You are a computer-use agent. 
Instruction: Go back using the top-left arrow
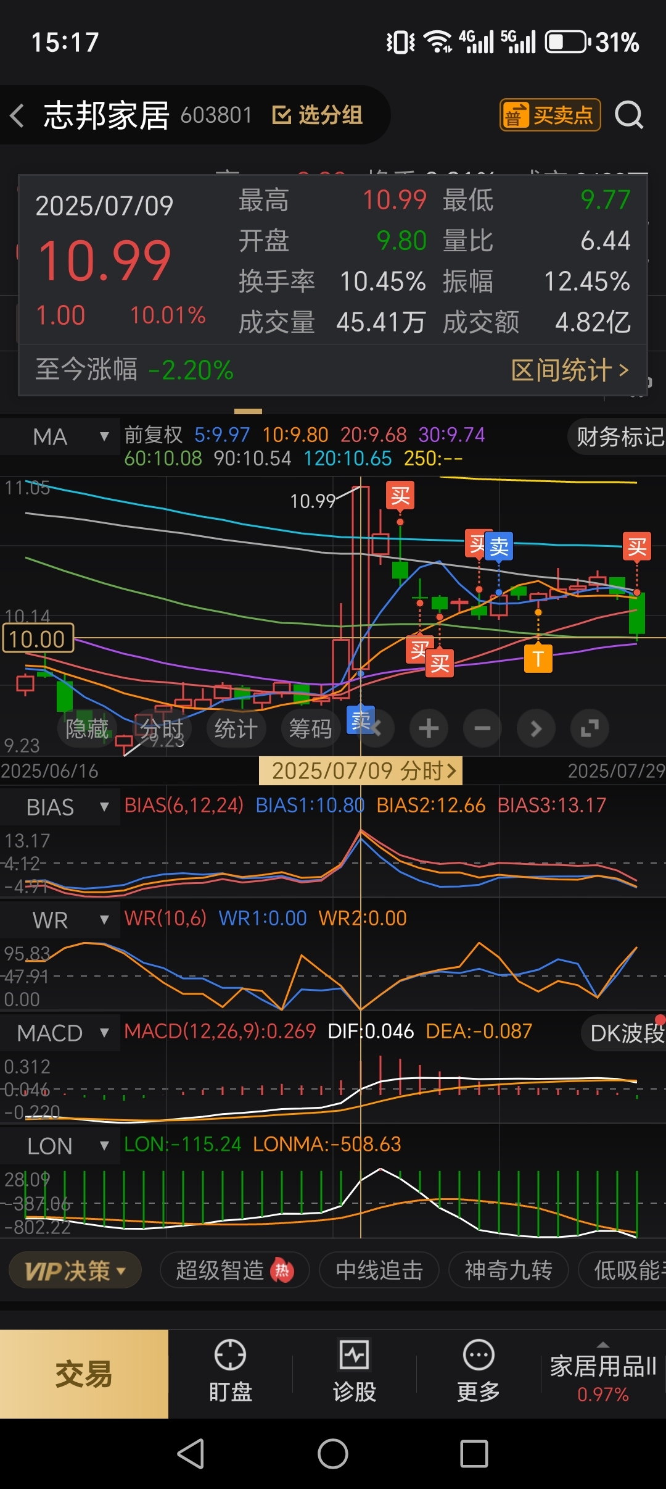coord(17,115)
